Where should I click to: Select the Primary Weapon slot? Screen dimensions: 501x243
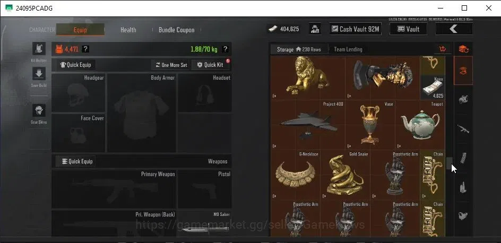[114, 189]
